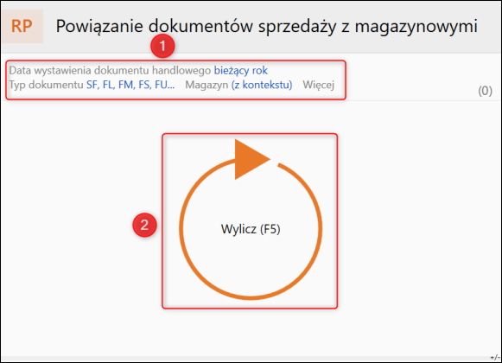Click the Magazyn label
This screenshot has height=363, width=502.
tap(207, 85)
